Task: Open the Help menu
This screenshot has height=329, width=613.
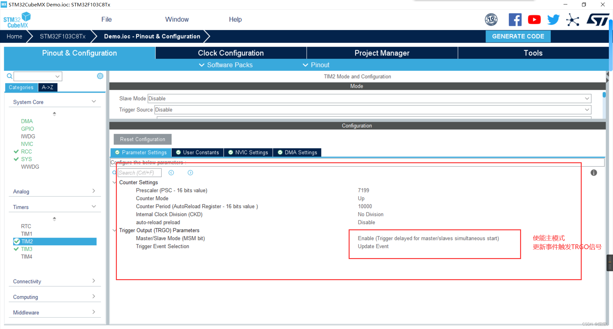Action: pyautogui.click(x=235, y=19)
